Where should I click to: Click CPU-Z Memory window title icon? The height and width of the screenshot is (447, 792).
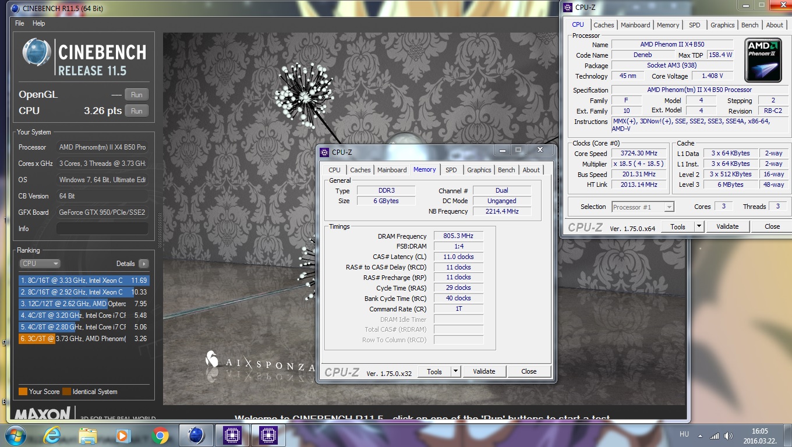[324, 152]
